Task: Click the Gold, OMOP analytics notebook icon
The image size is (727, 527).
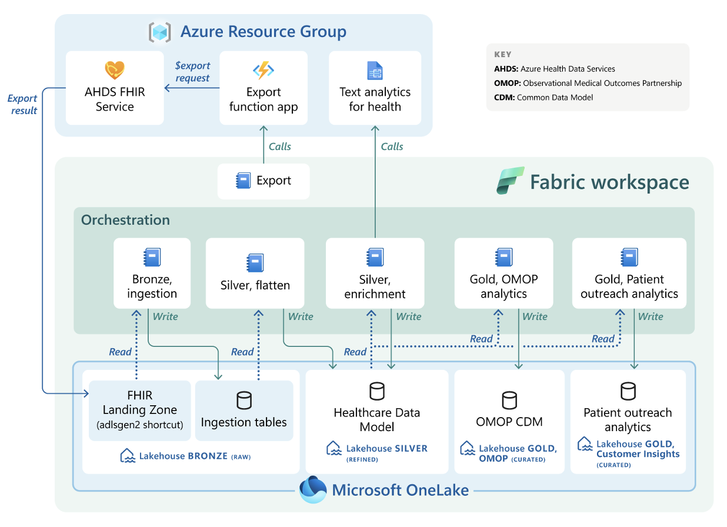Action: point(503,258)
